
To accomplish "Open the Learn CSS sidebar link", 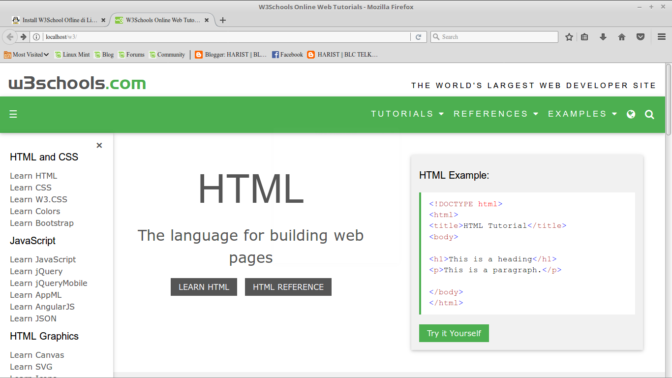I will [x=31, y=188].
